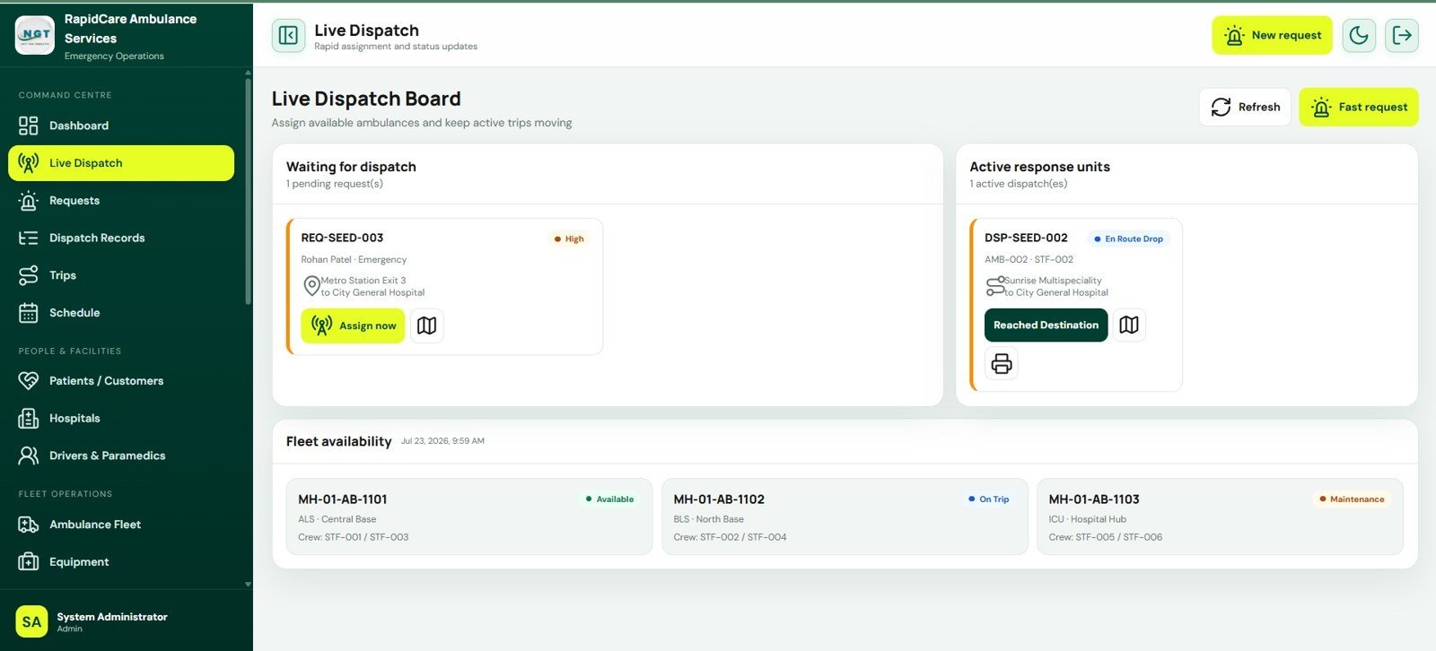Select the MH-01-AB-1103 ambulance card
The width and height of the screenshot is (1436, 651).
[1220, 516]
